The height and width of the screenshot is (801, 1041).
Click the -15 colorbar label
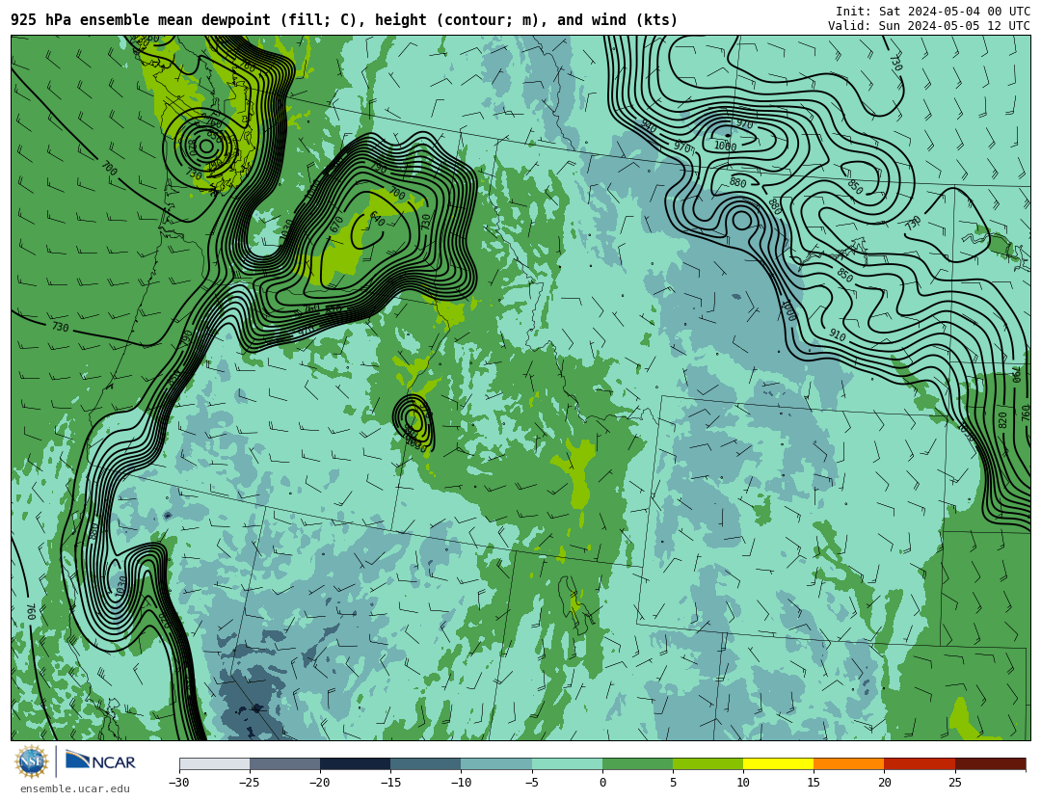[x=390, y=783]
